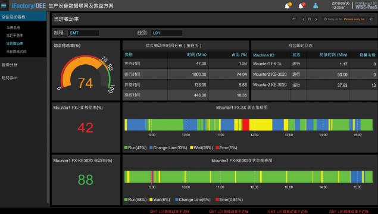Click the zoom out time range icon
The image size is (378, 214).
click(x=310, y=19)
